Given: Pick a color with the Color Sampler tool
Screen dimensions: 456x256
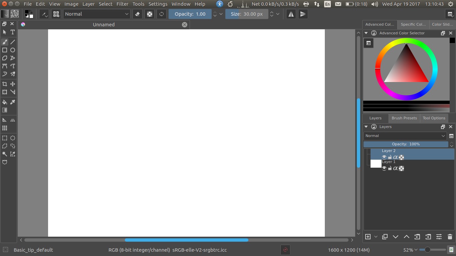Looking at the screenshot, I should click(x=12, y=102).
